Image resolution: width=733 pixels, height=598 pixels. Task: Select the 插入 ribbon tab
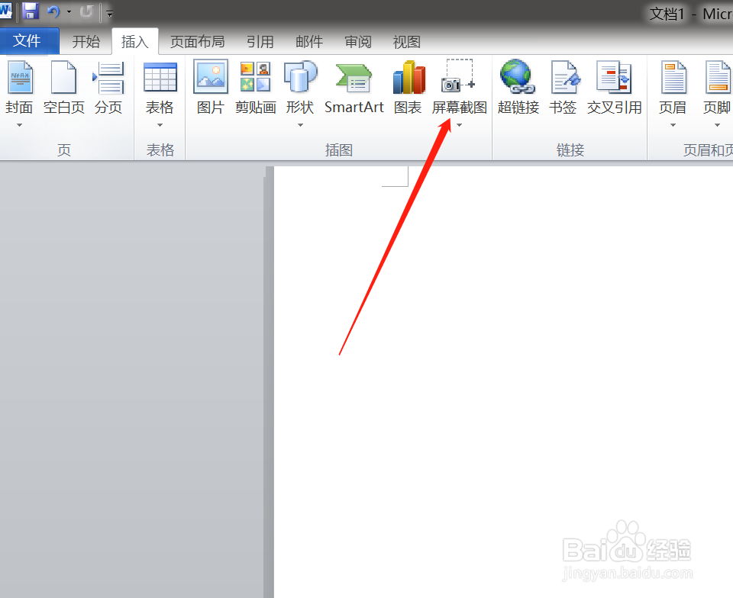click(134, 42)
